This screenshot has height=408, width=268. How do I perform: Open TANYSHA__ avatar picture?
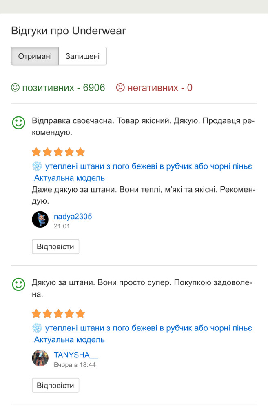[40, 358]
